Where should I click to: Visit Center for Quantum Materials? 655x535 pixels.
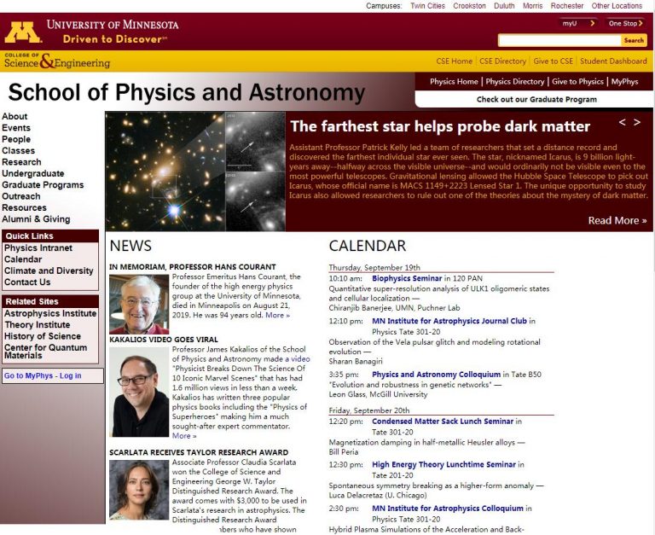[45, 352]
